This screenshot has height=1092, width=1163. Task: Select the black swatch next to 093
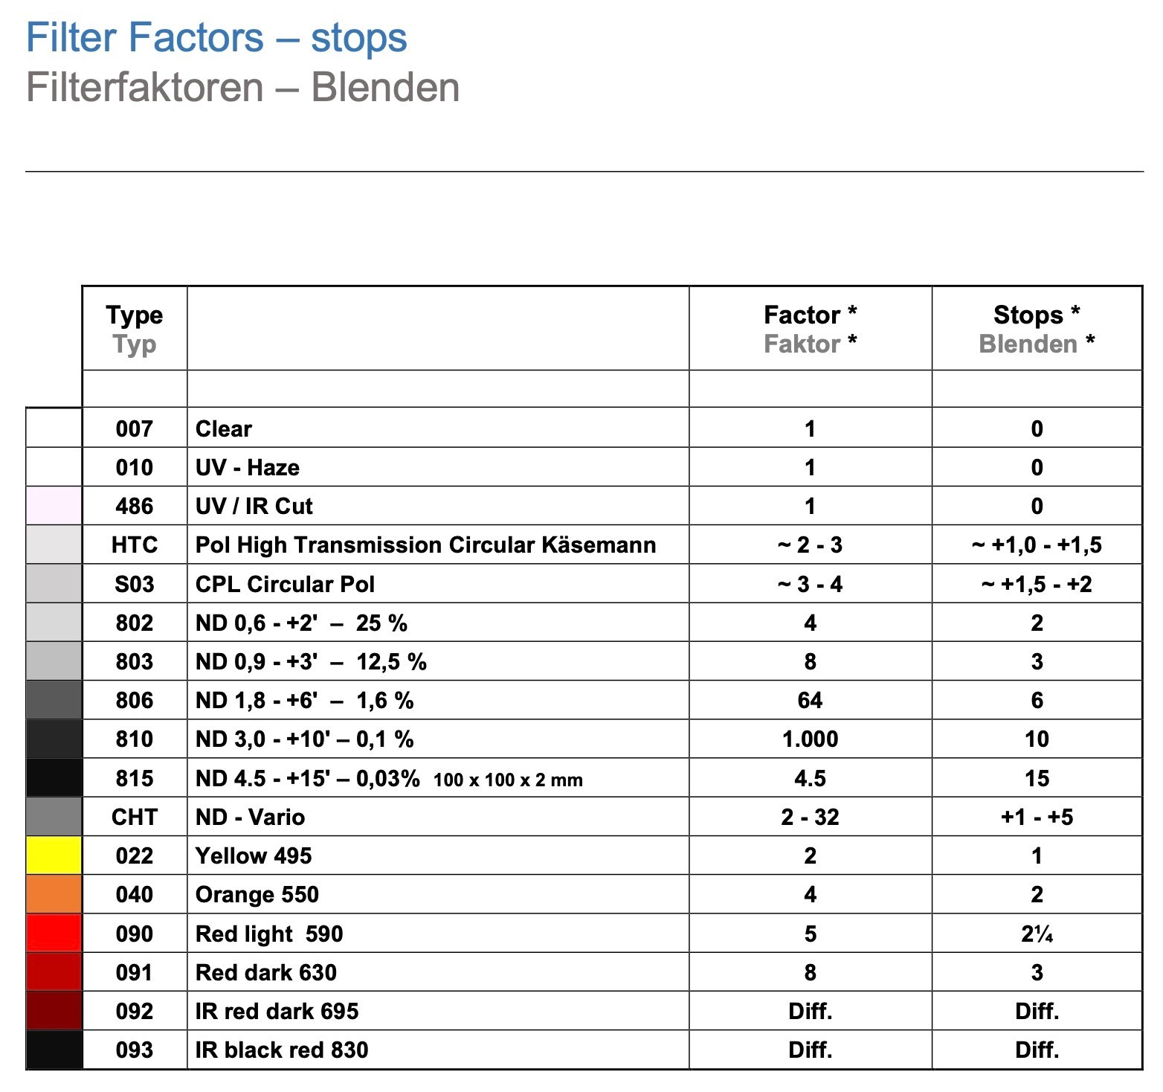[x=54, y=1050]
